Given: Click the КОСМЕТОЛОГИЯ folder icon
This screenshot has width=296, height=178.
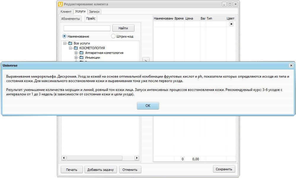Looking at the screenshot, I should (76, 48).
